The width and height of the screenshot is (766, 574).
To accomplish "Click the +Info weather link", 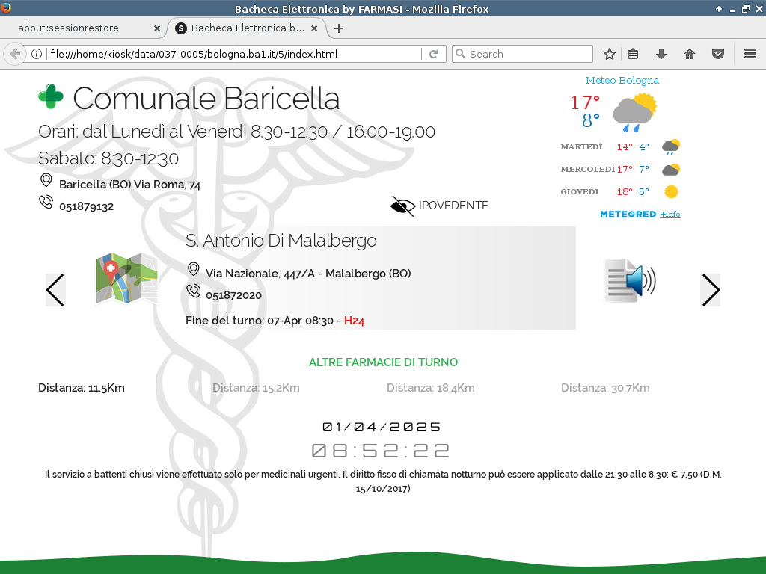I will click(x=670, y=215).
